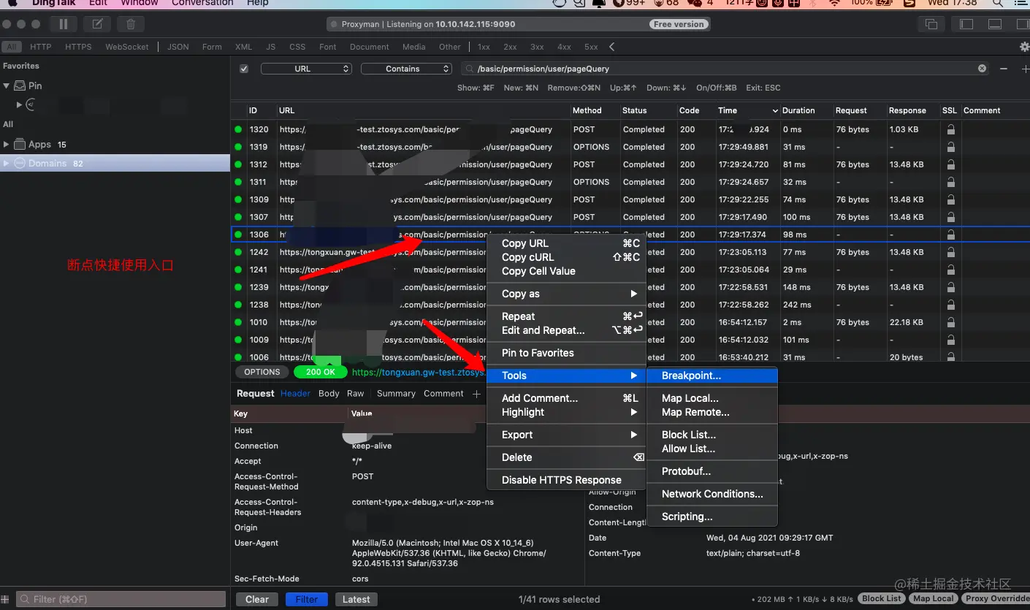The height and width of the screenshot is (610, 1030).
Task: Open the Contains match-type dropdown
Action: 407,69
